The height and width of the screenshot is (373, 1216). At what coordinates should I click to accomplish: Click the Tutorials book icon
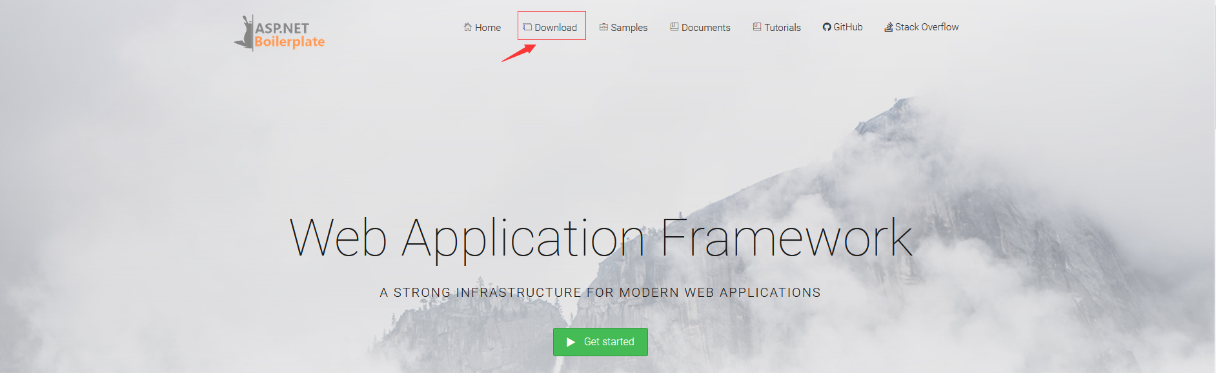pos(757,27)
